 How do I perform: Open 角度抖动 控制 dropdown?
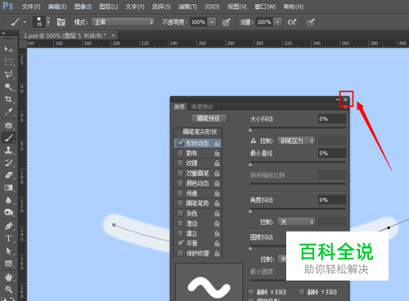(x=296, y=222)
